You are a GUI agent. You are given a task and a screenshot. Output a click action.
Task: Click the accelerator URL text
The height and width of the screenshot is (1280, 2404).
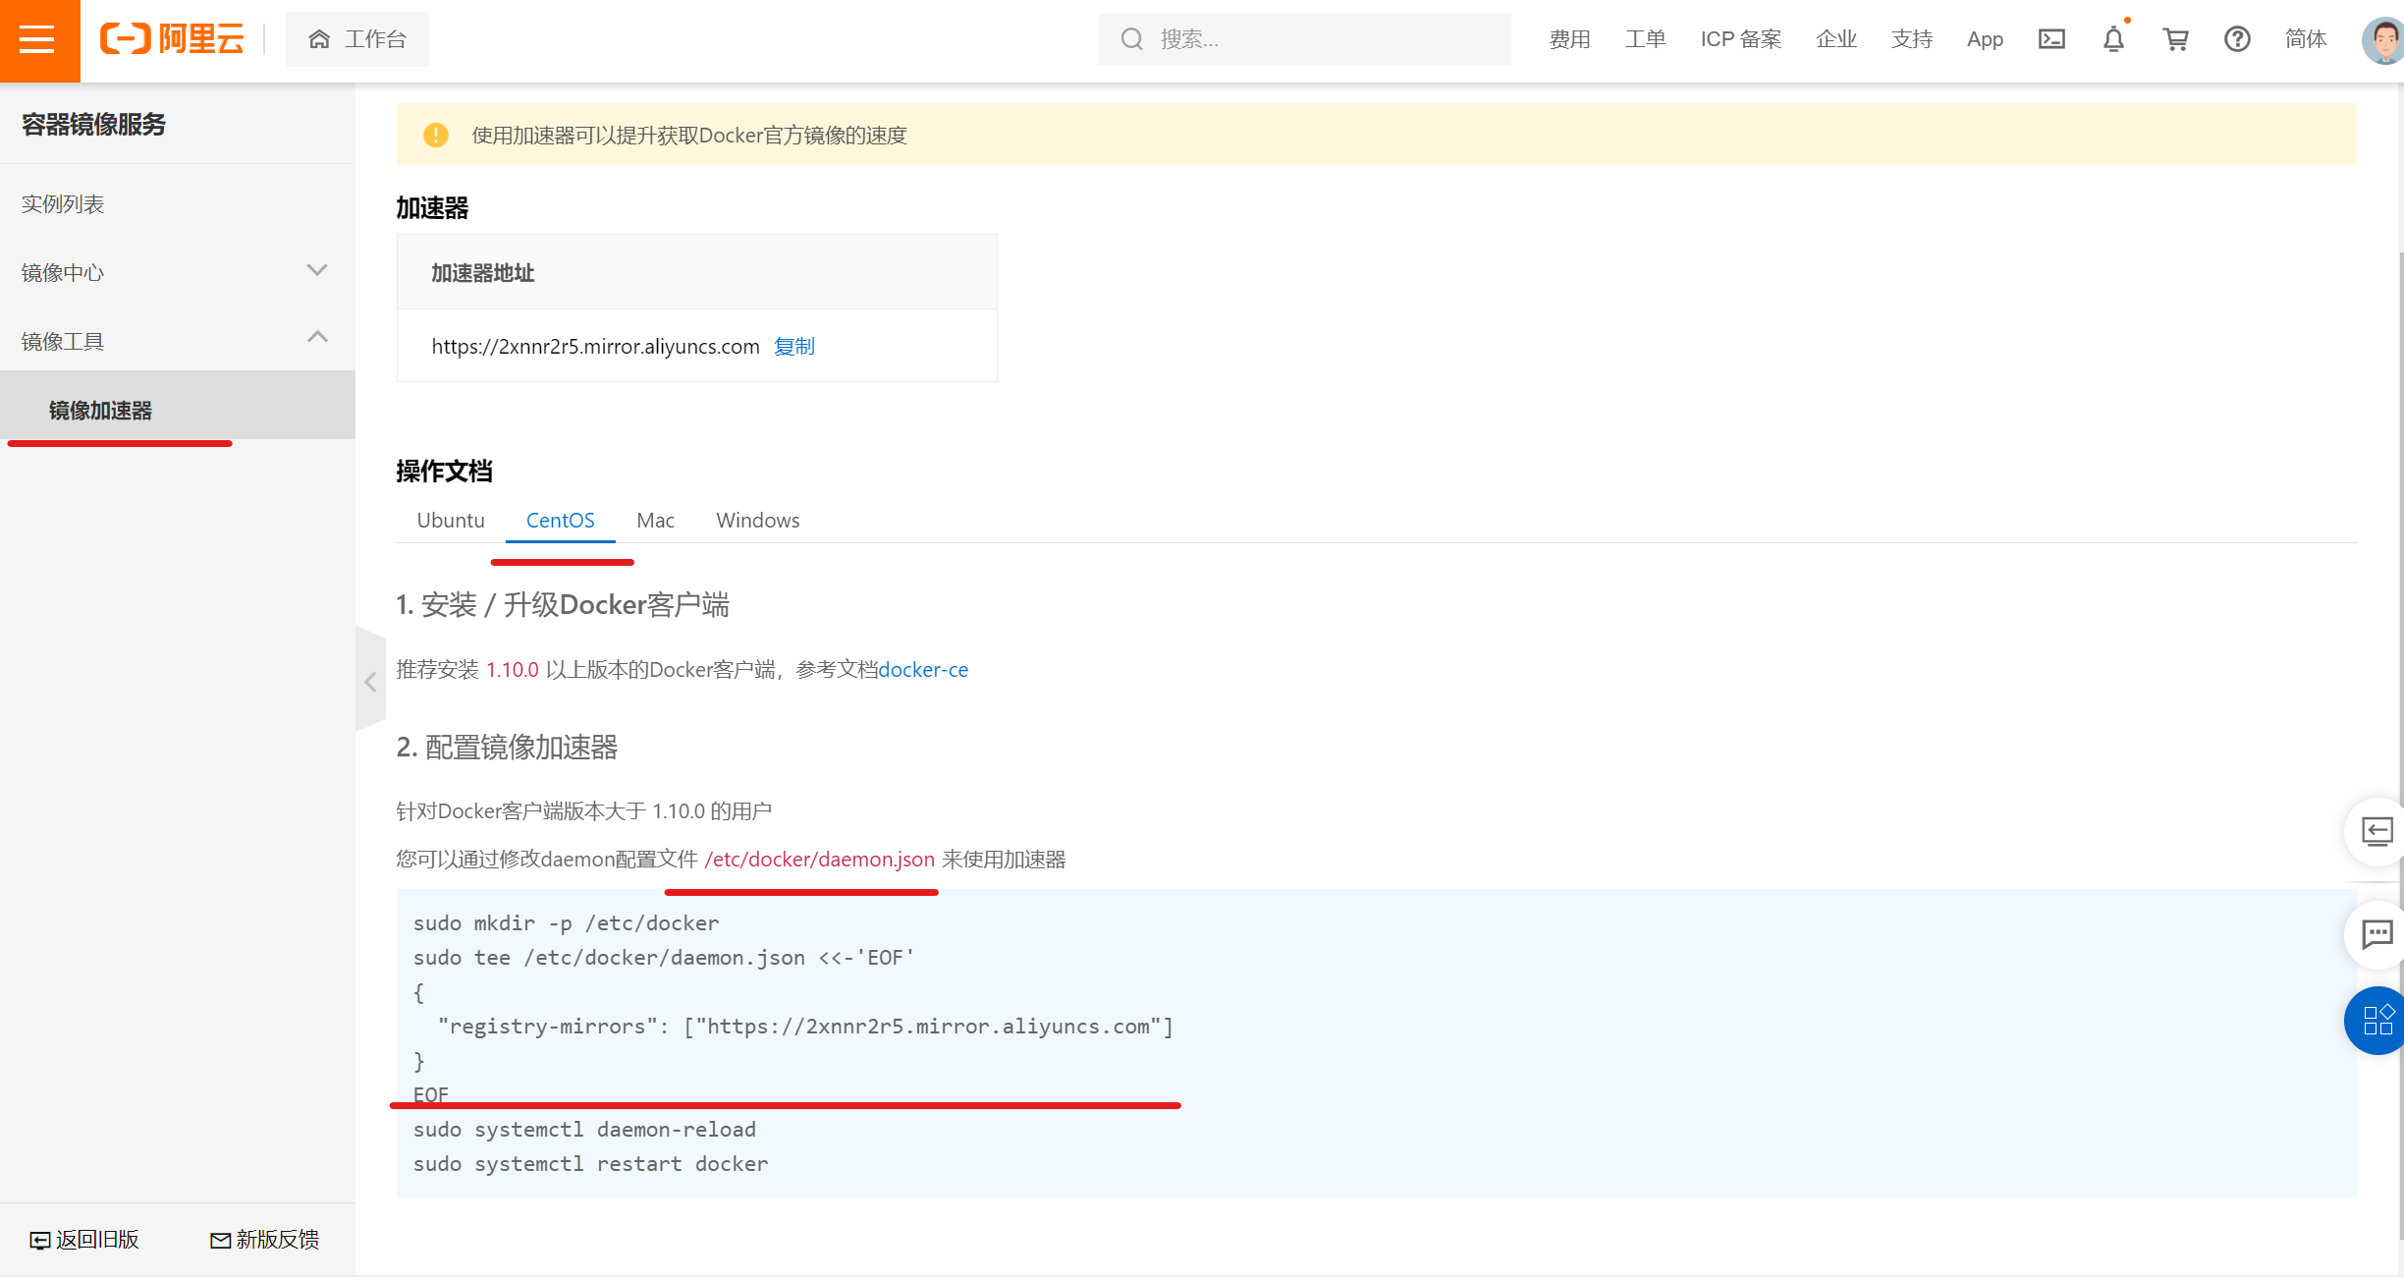(x=595, y=346)
